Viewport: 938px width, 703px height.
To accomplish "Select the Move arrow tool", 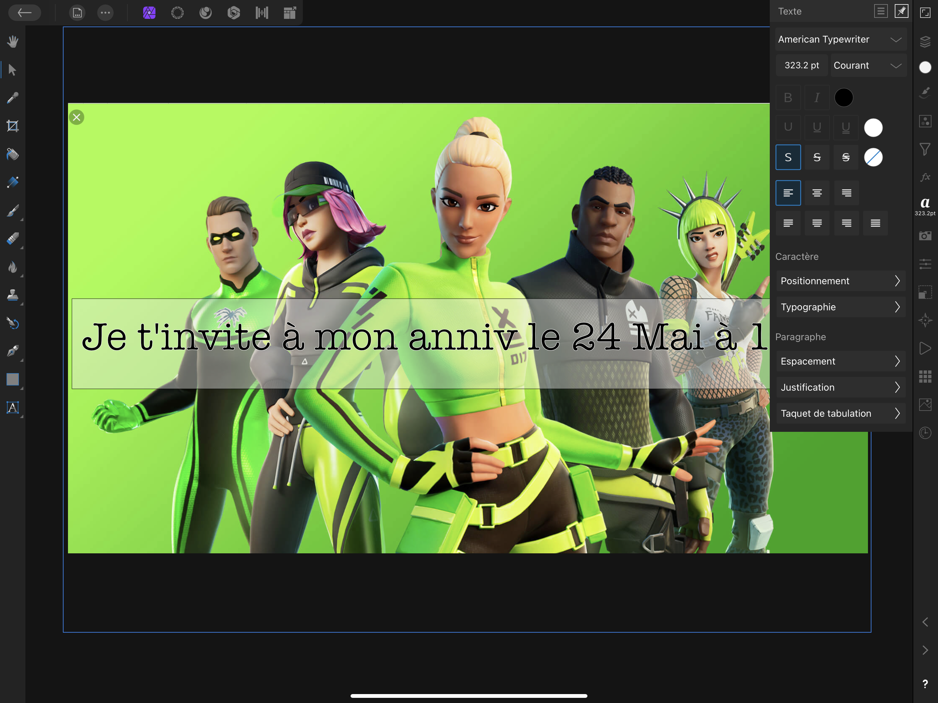I will tap(13, 70).
